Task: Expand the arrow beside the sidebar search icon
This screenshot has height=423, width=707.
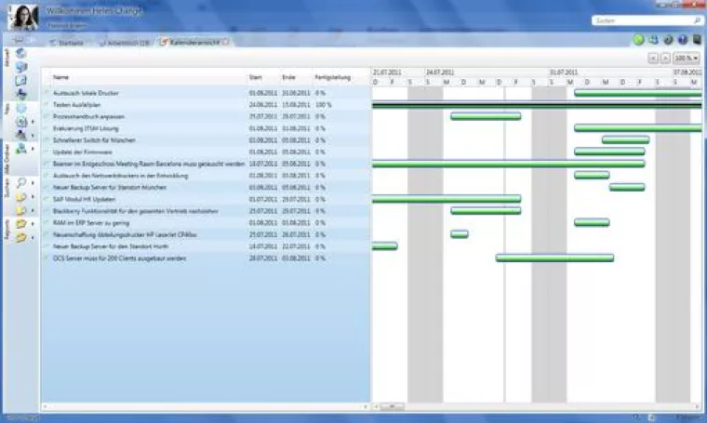Action: [x=33, y=183]
